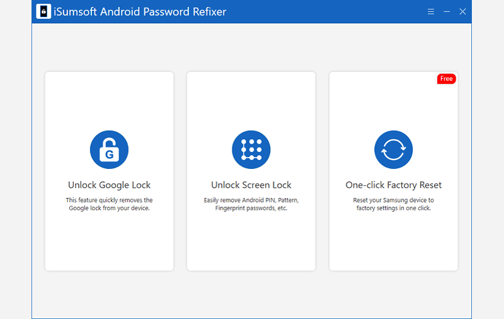
Task: Click blank space at bottom of Factory Reset card
Action: (393, 249)
